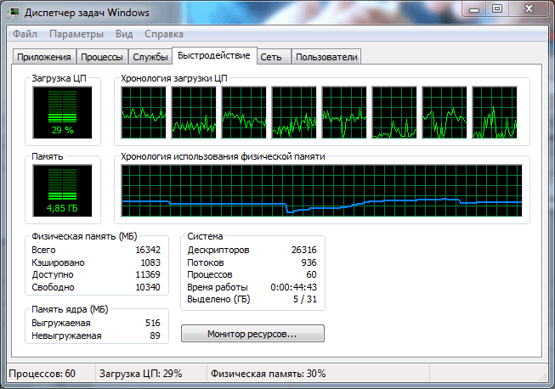Click the Процессов value 60 in Система
Screen dimensions: 555x389
click(x=311, y=274)
